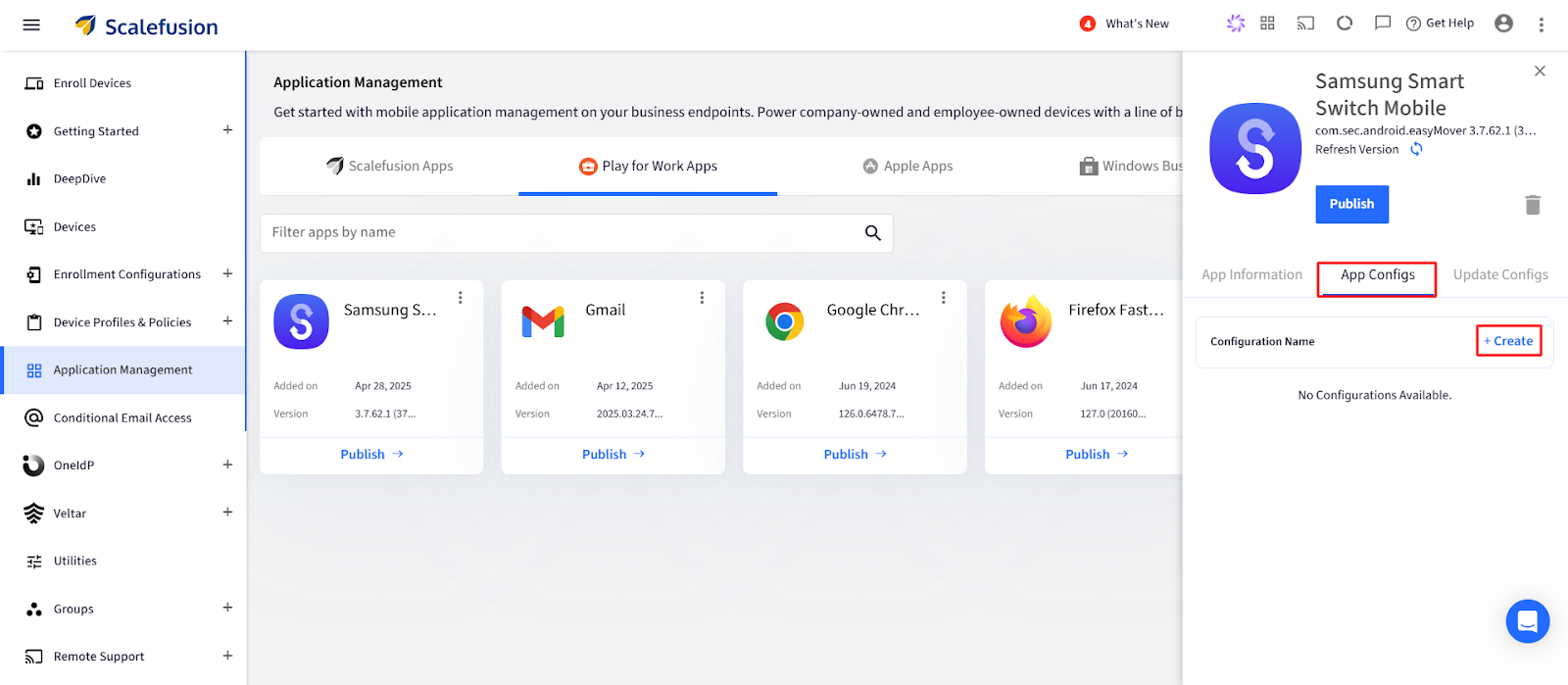Expand the Remote Support plus icon
Image resolution: width=1568 pixels, height=685 pixels.
pos(227,656)
